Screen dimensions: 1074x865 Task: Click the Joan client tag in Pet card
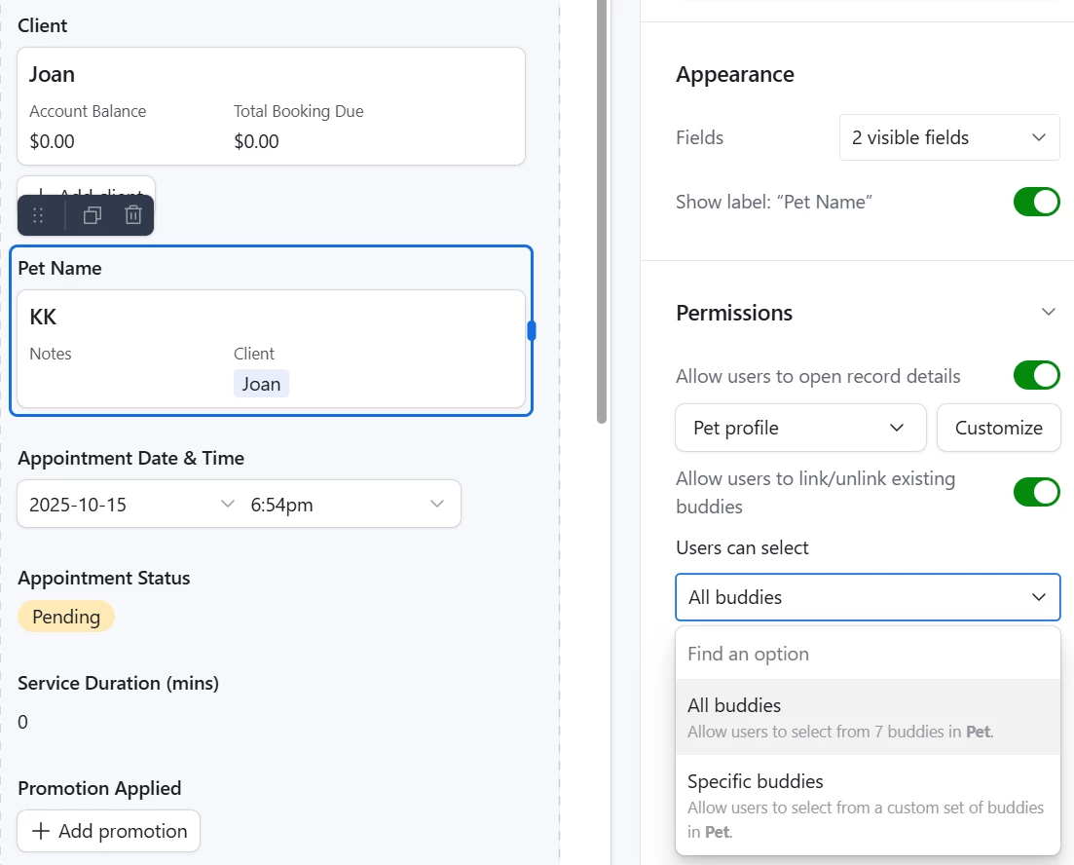point(261,384)
